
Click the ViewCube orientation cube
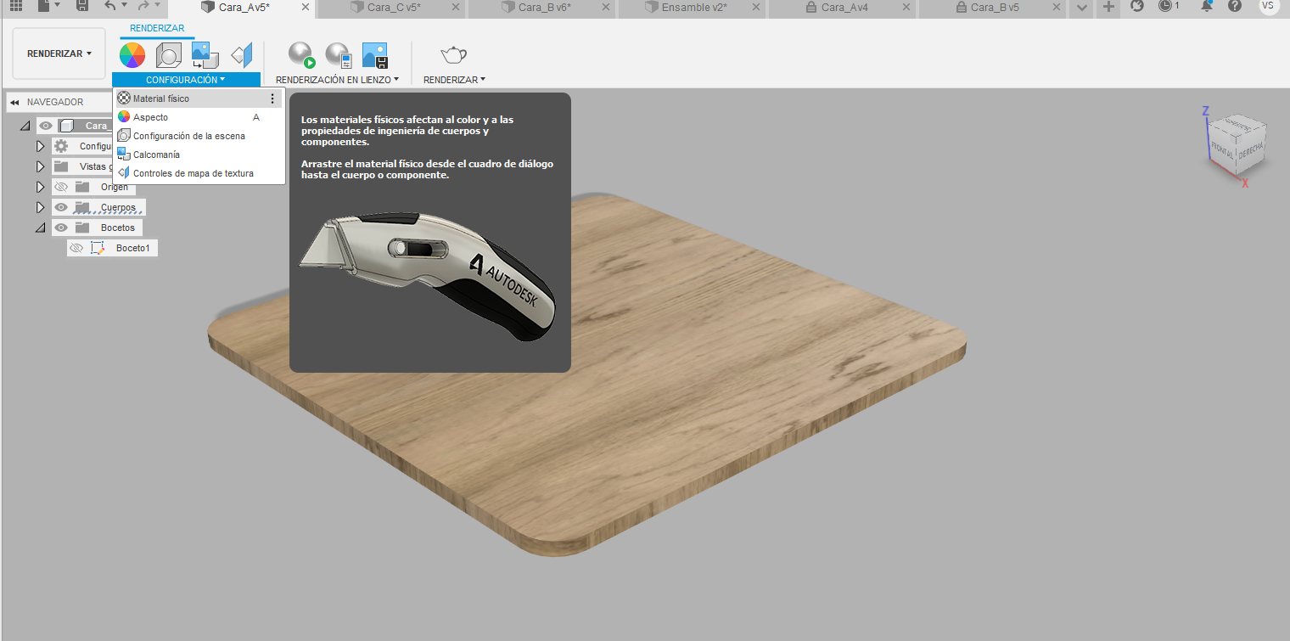point(1238,144)
